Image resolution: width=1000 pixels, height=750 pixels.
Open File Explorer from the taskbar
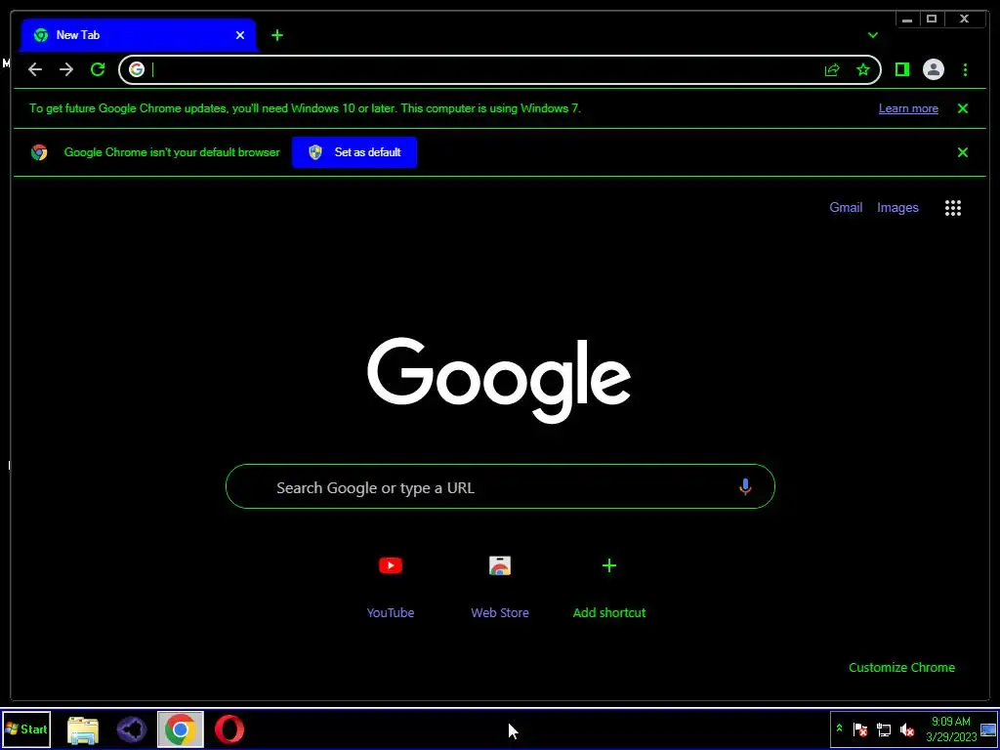click(x=83, y=729)
